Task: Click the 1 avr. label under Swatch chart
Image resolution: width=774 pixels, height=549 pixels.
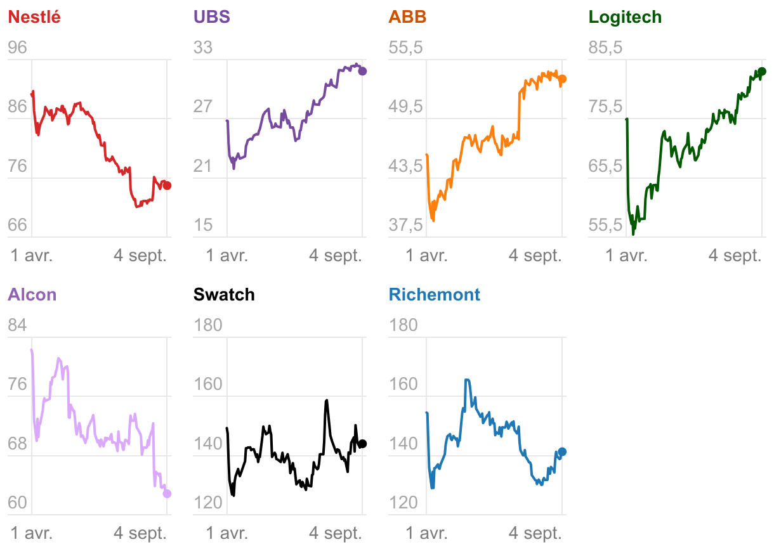Action: pyautogui.click(x=226, y=533)
